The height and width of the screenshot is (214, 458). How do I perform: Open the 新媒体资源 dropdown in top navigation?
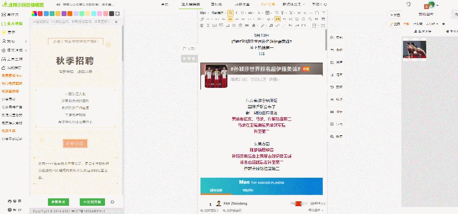click(293, 5)
